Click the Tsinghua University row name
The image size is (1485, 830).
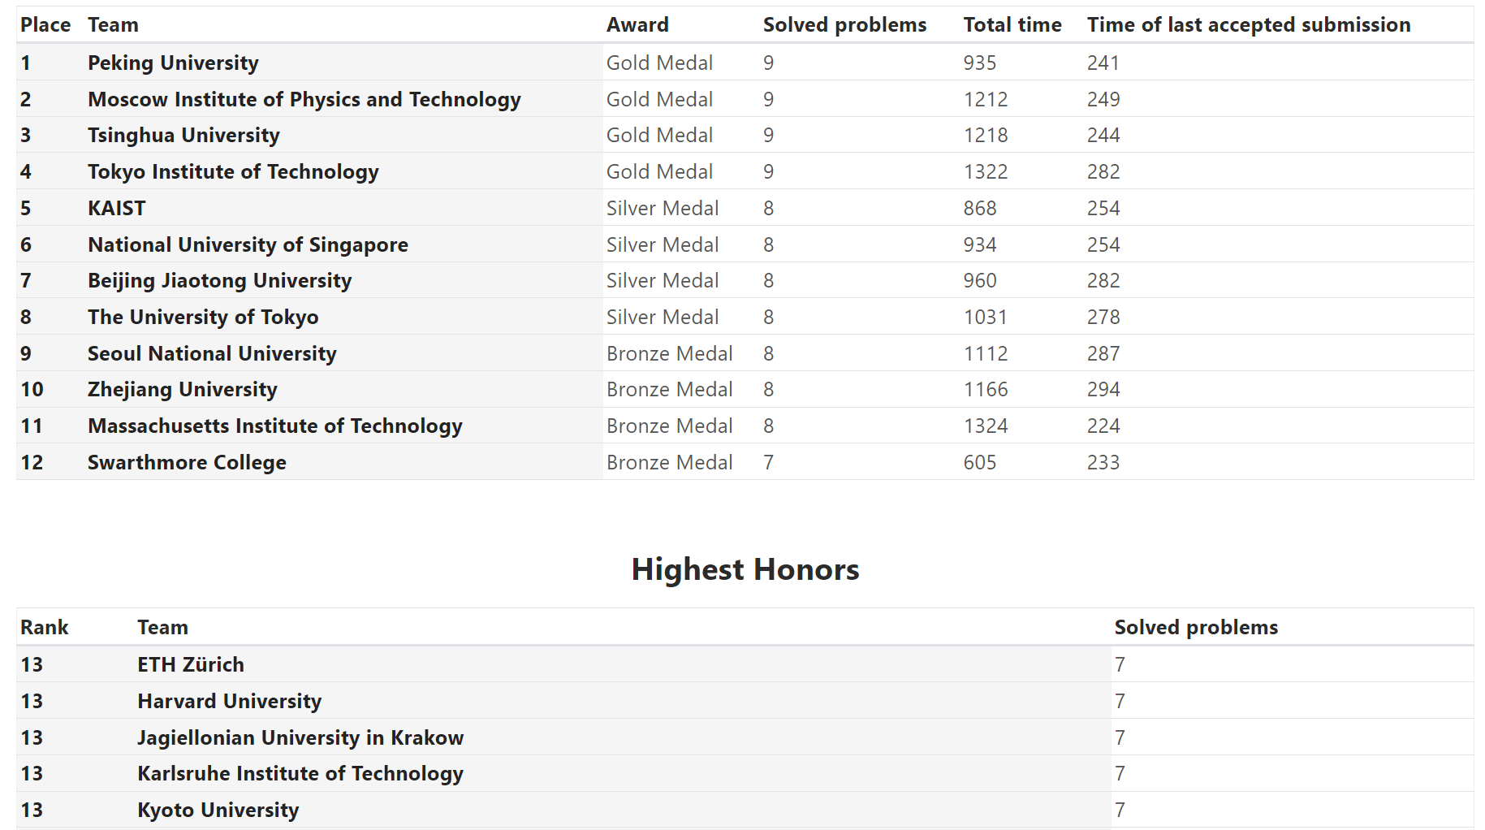click(183, 136)
